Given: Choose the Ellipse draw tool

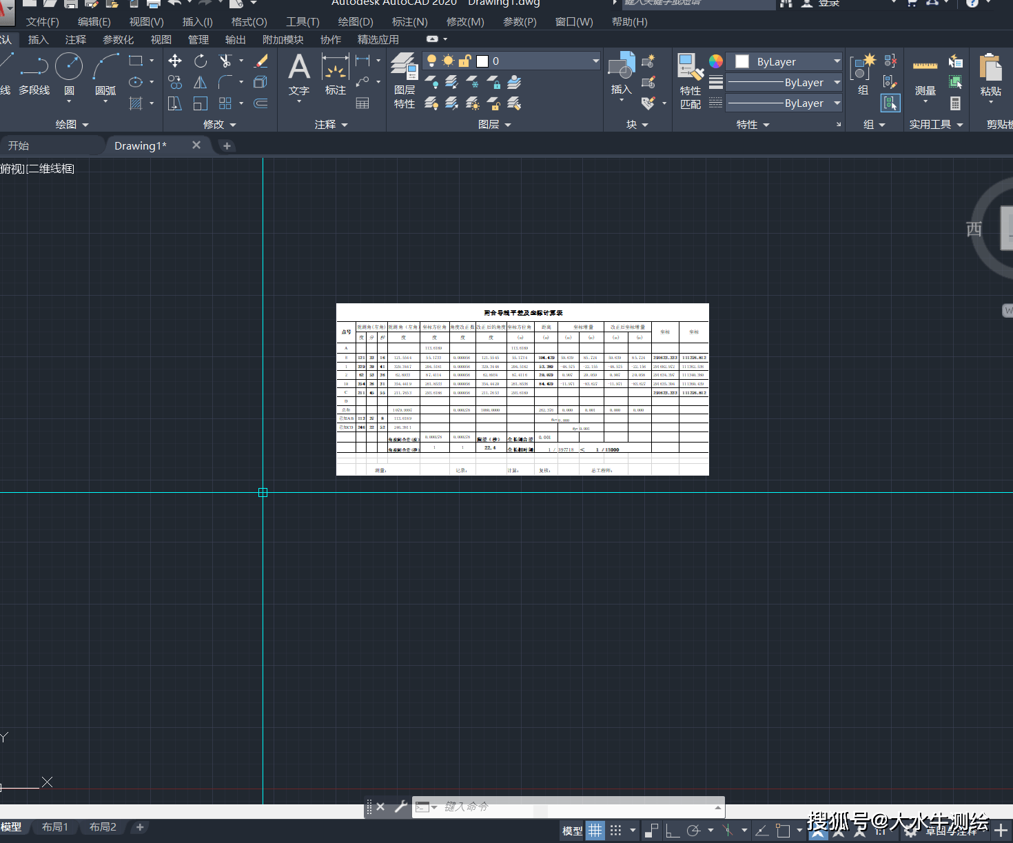Looking at the screenshot, I should (136, 82).
